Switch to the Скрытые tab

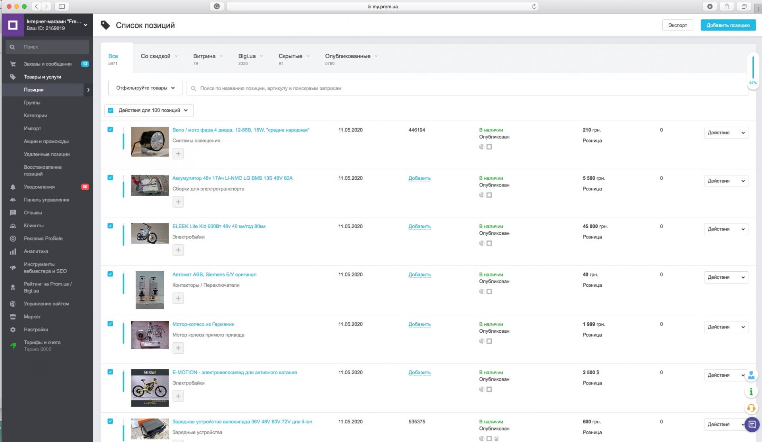coord(291,56)
